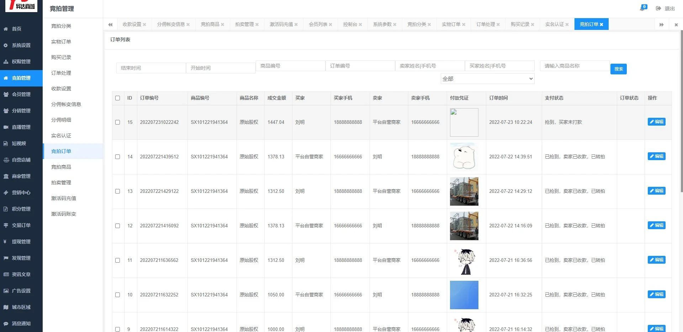Click the 首页 home icon in sidebar
The width and height of the screenshot is (683, 332).
6,29
